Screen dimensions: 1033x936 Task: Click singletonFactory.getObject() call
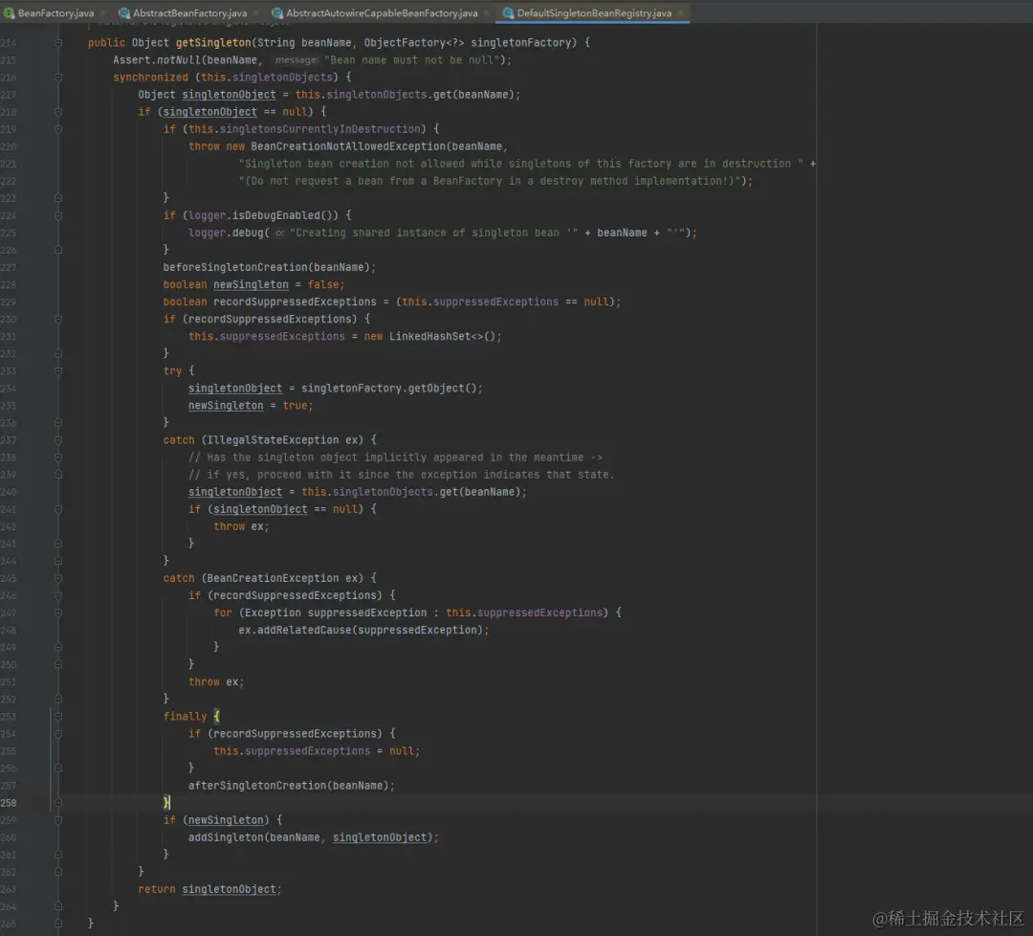click(x=391, y=389)
